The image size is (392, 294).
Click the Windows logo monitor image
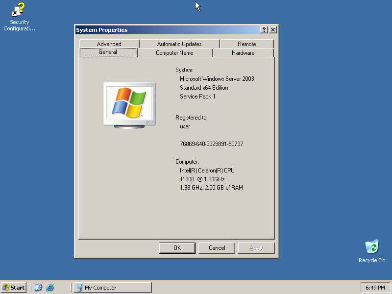click(129, 105)
